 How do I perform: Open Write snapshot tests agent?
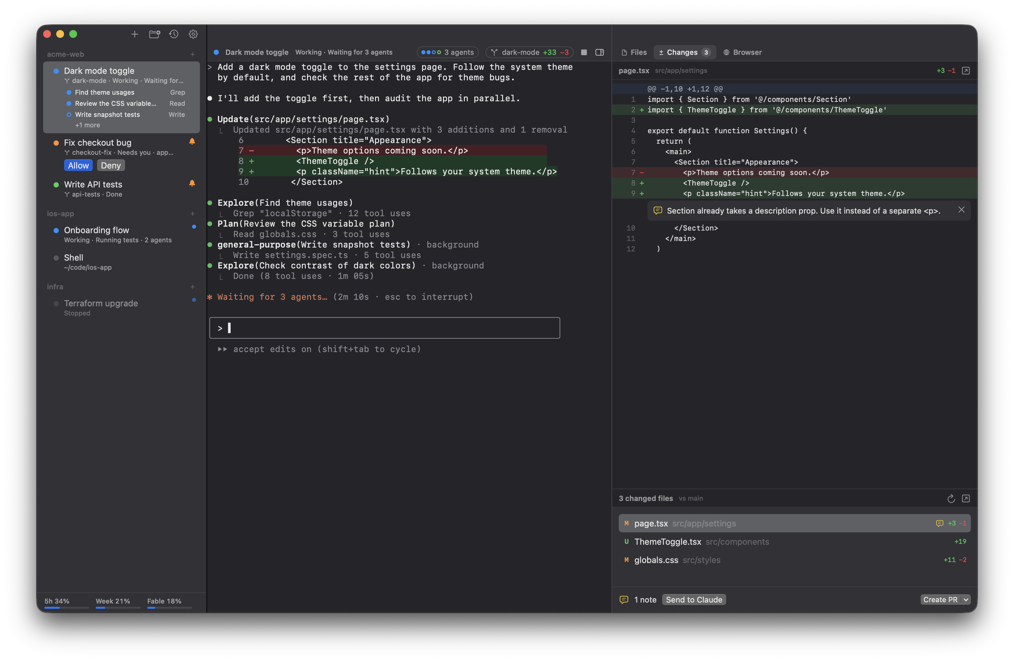coord(126,114)
